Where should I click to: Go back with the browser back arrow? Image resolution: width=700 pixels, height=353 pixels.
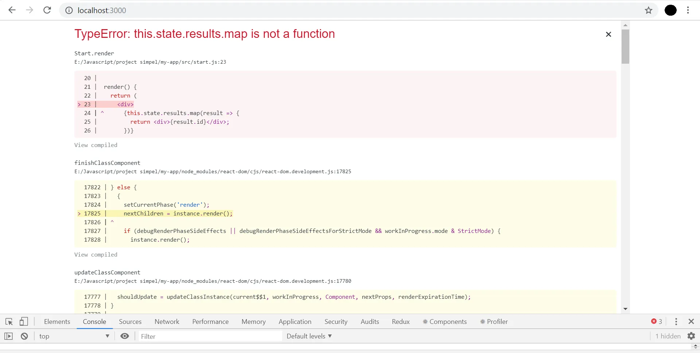click(x=12, y=10)
